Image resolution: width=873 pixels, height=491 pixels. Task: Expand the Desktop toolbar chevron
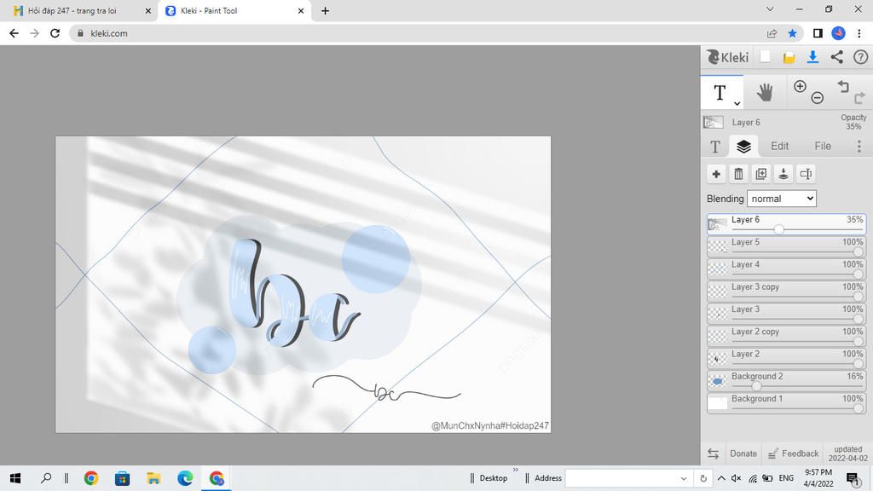516,470
